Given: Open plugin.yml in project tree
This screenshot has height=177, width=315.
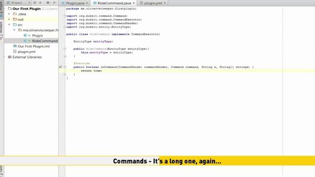Looking at the screenshot, I should pos(27,52).
